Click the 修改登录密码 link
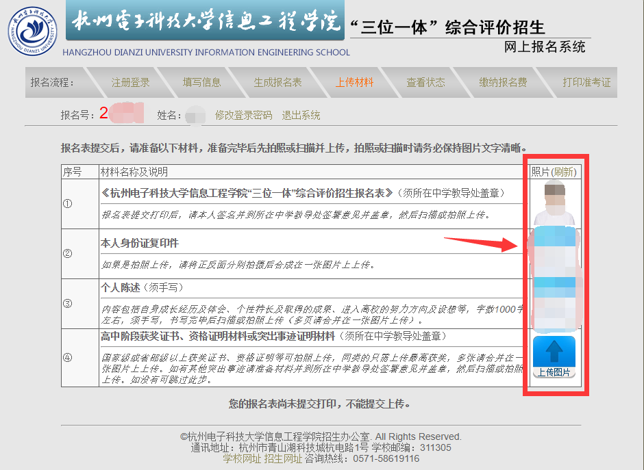Image resolution: width=644 pixels, height=470 pixels. [243, 115]
